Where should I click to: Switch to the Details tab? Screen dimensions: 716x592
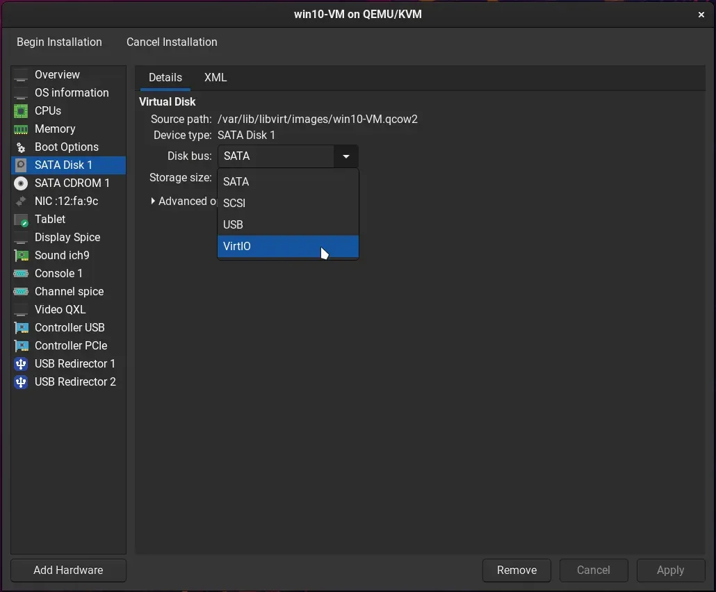(x=165, y=78)
